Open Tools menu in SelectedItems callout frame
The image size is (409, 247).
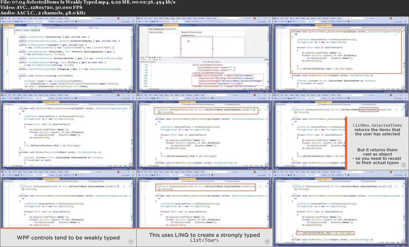319,95
